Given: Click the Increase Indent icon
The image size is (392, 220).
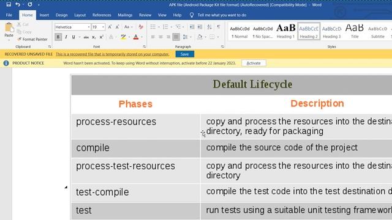Looking at the screenshot, I should pos(200,27).
